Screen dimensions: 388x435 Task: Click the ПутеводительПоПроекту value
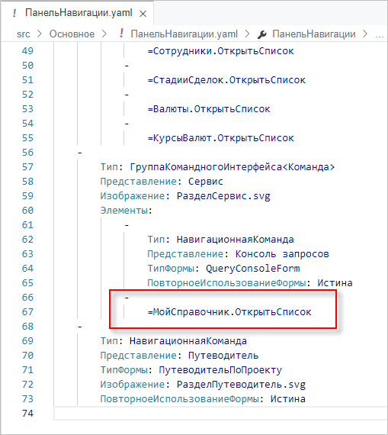tap(220, 370)
